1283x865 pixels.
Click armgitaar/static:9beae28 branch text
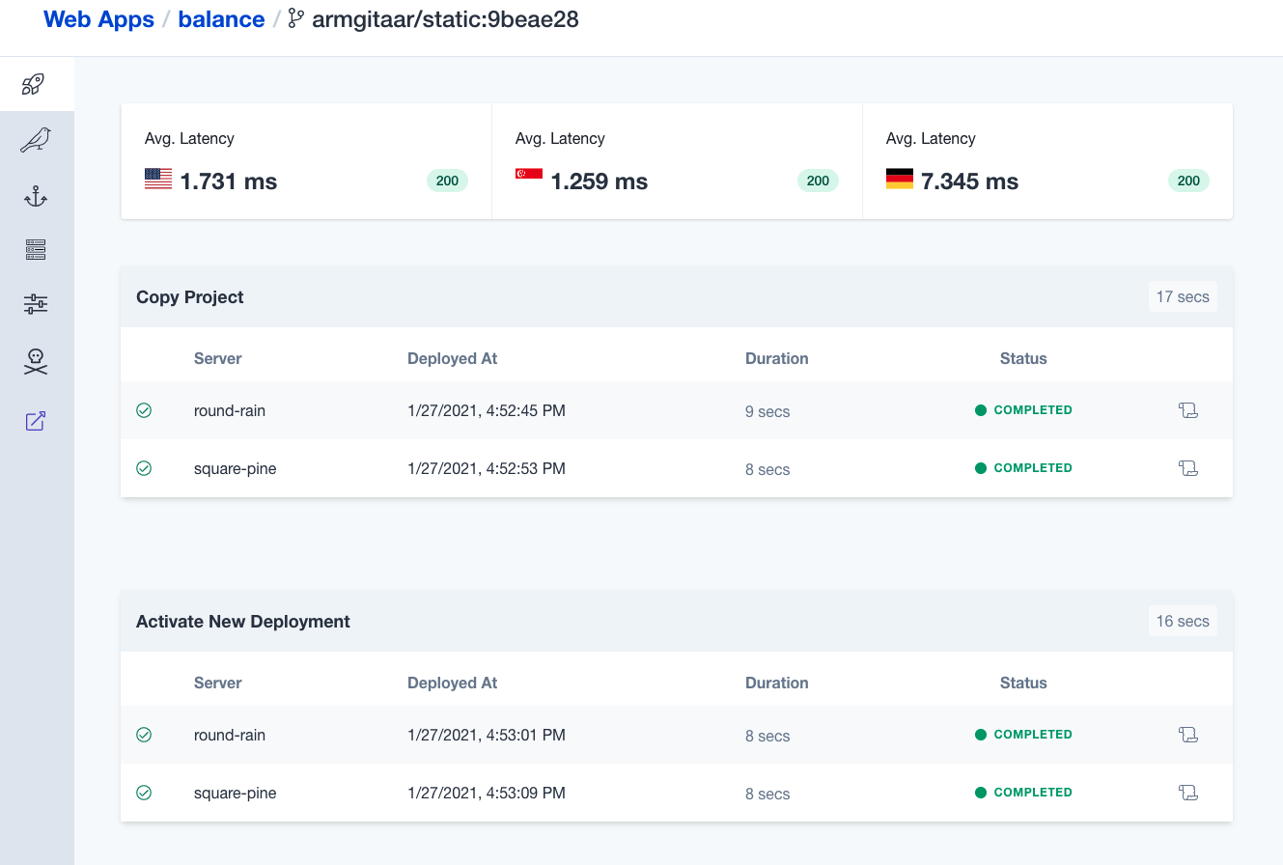tap(445, 19)
